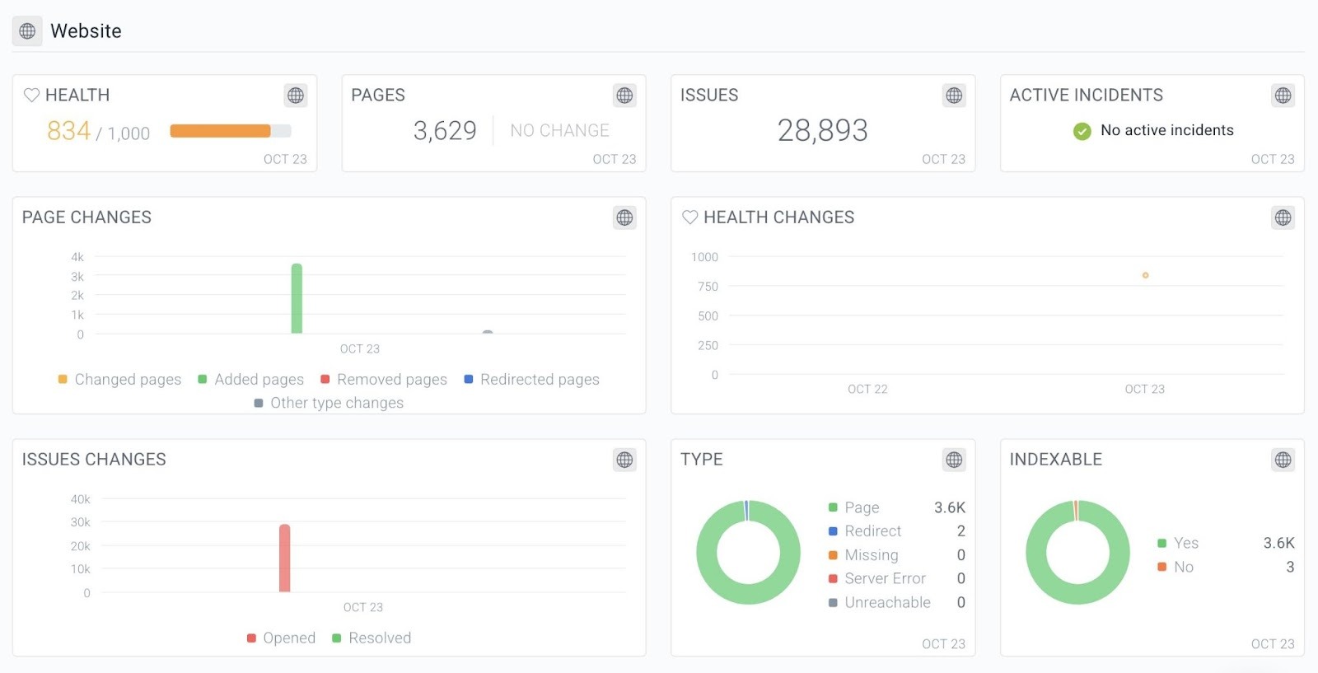Image resolution: width=1318 pixels, height=673 pixels.
Task: Click globe icon in Page Changes panel
Action: [x=624, y=217]
